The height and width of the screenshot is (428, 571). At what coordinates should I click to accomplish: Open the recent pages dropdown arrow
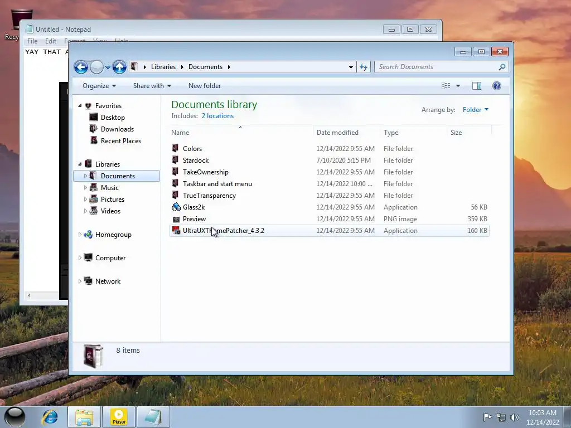[108, 67]
